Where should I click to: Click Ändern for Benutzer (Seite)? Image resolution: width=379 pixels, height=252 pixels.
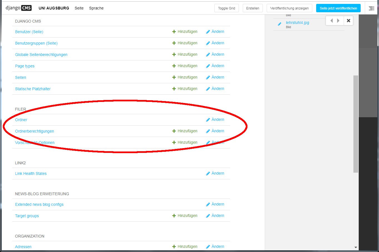(x=215, y=31)
